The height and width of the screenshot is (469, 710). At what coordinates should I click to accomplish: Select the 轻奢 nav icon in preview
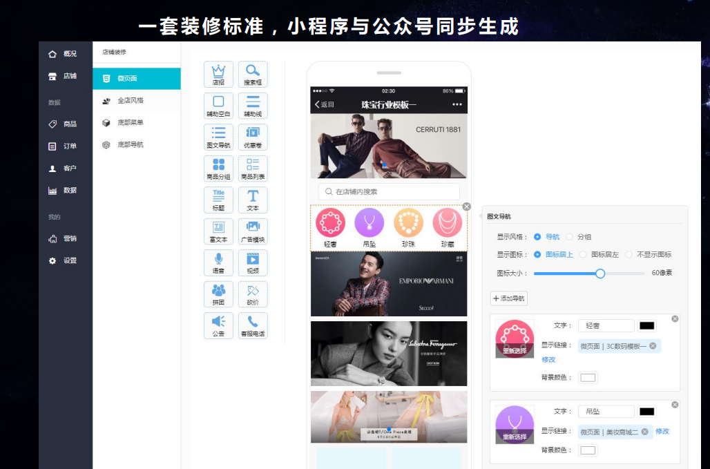point(331,222)
